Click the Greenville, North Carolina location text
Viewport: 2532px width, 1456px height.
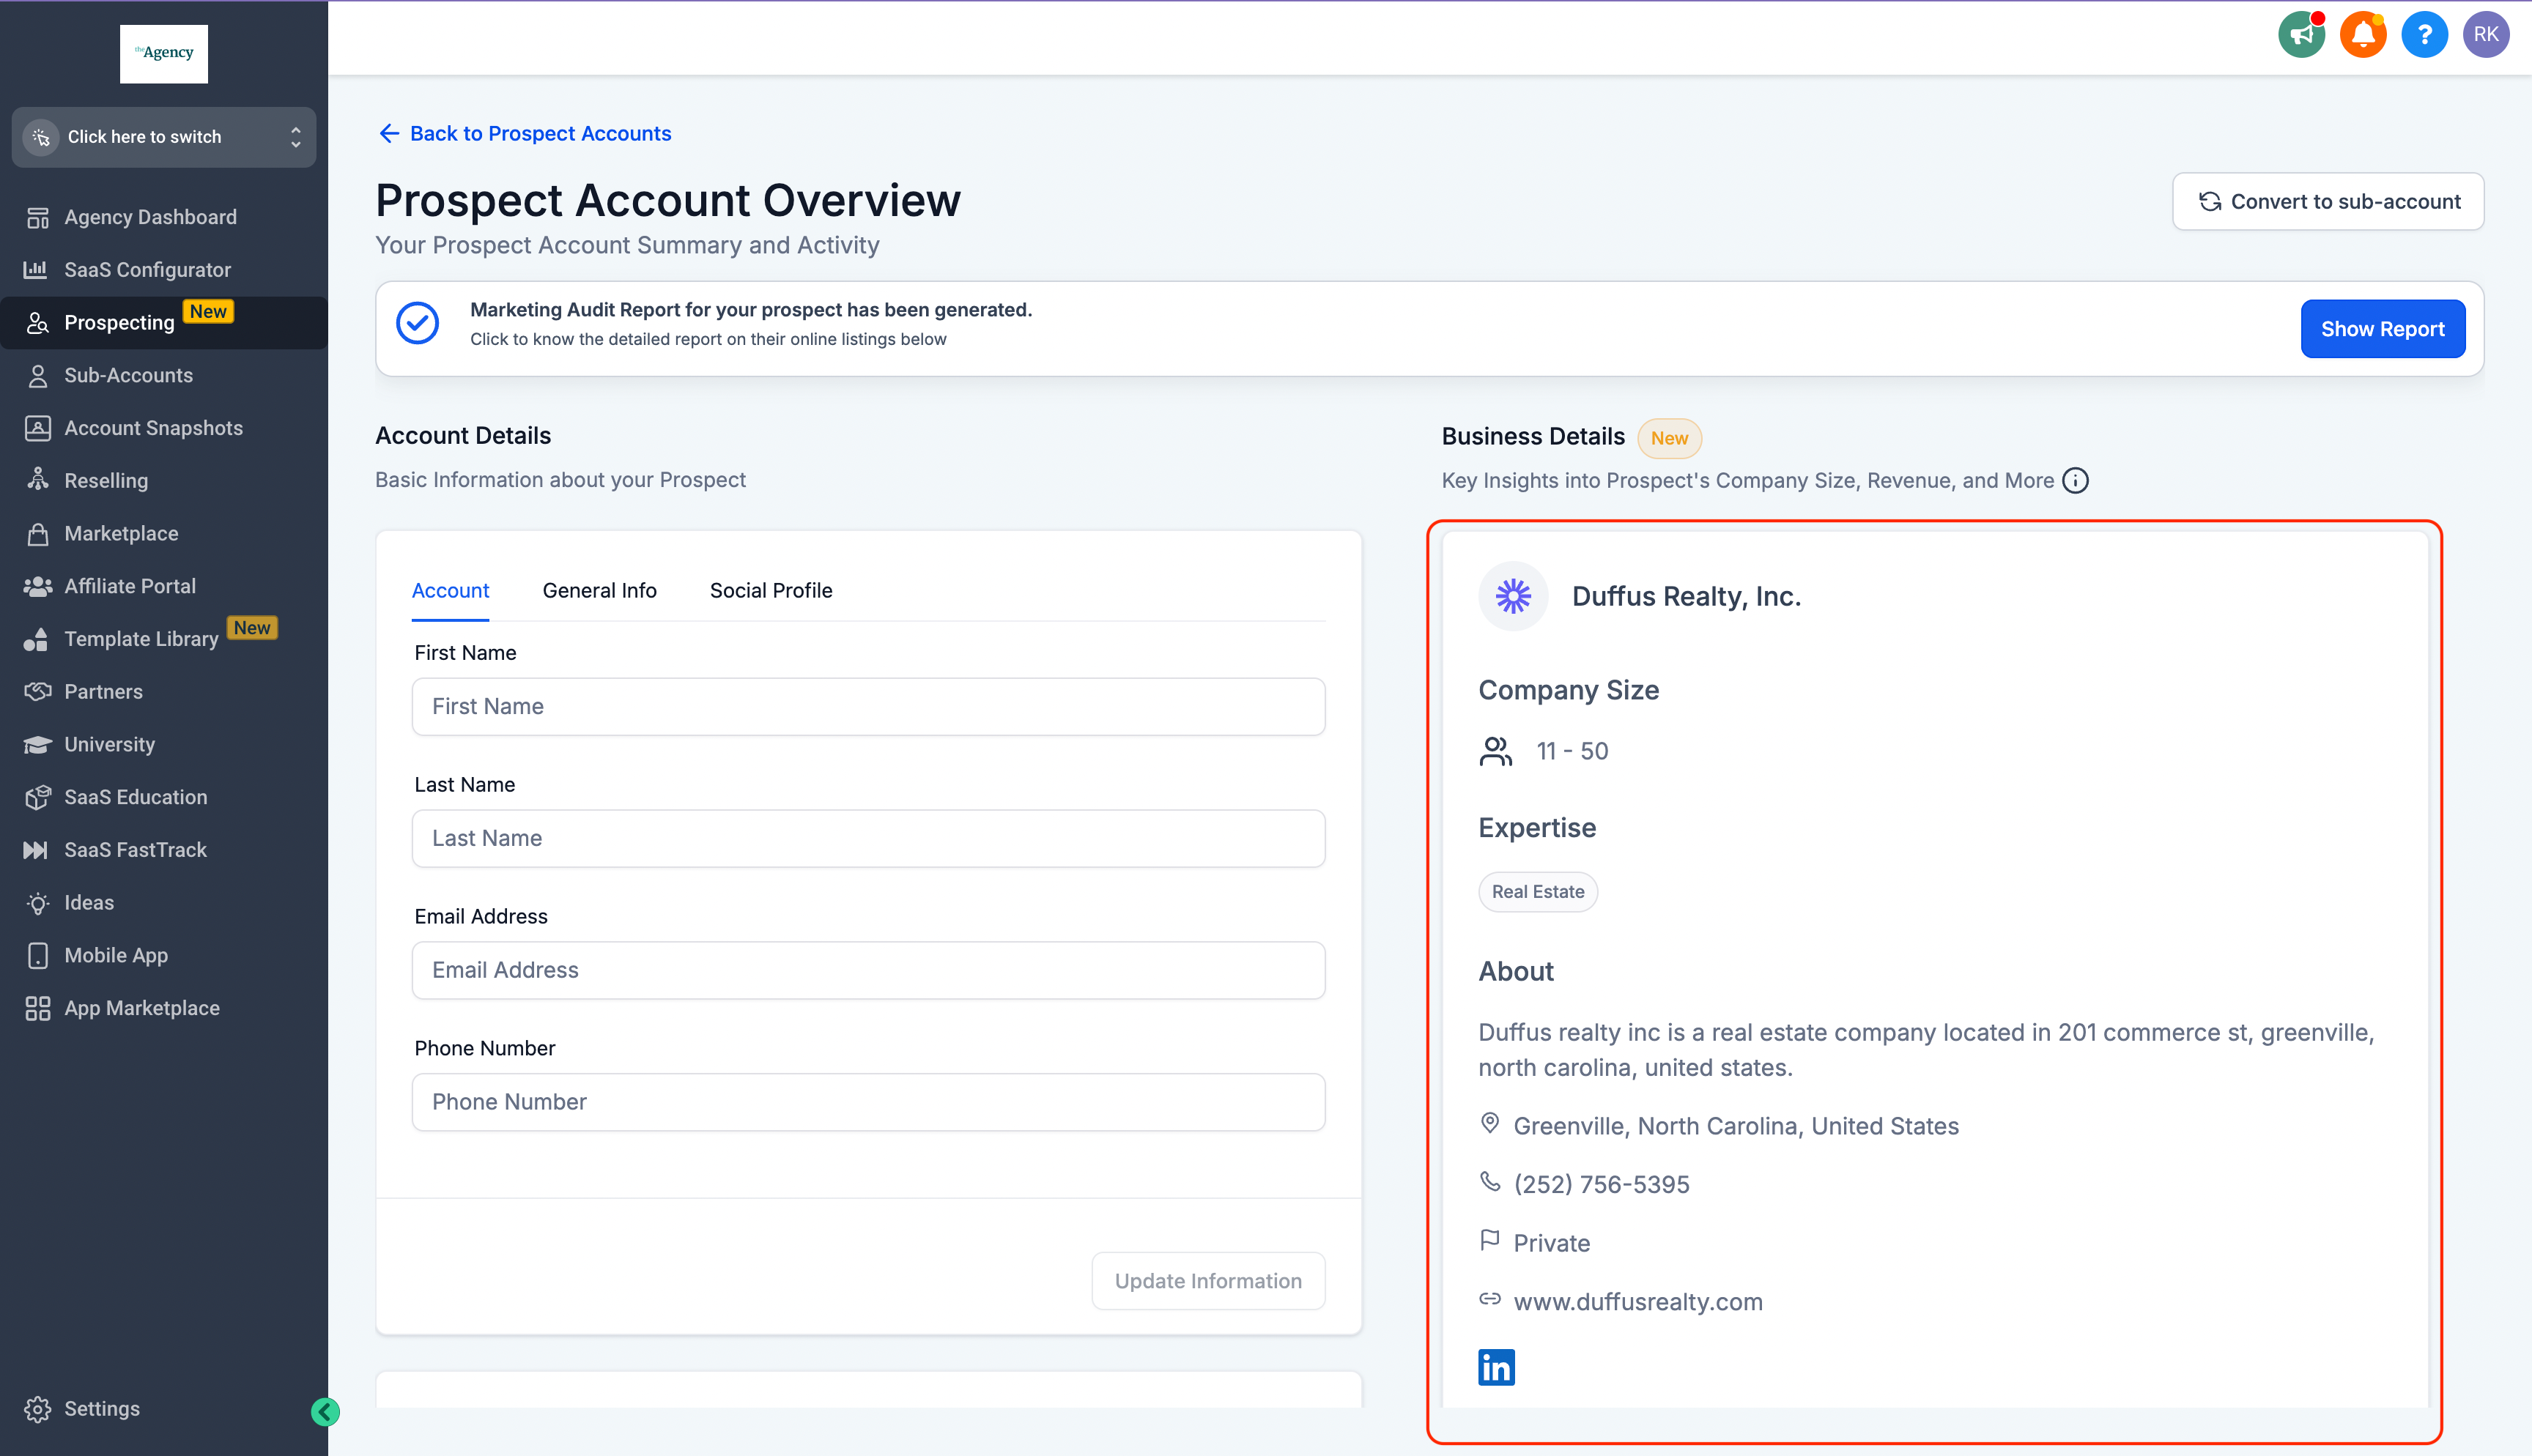coord(1735,1126)
